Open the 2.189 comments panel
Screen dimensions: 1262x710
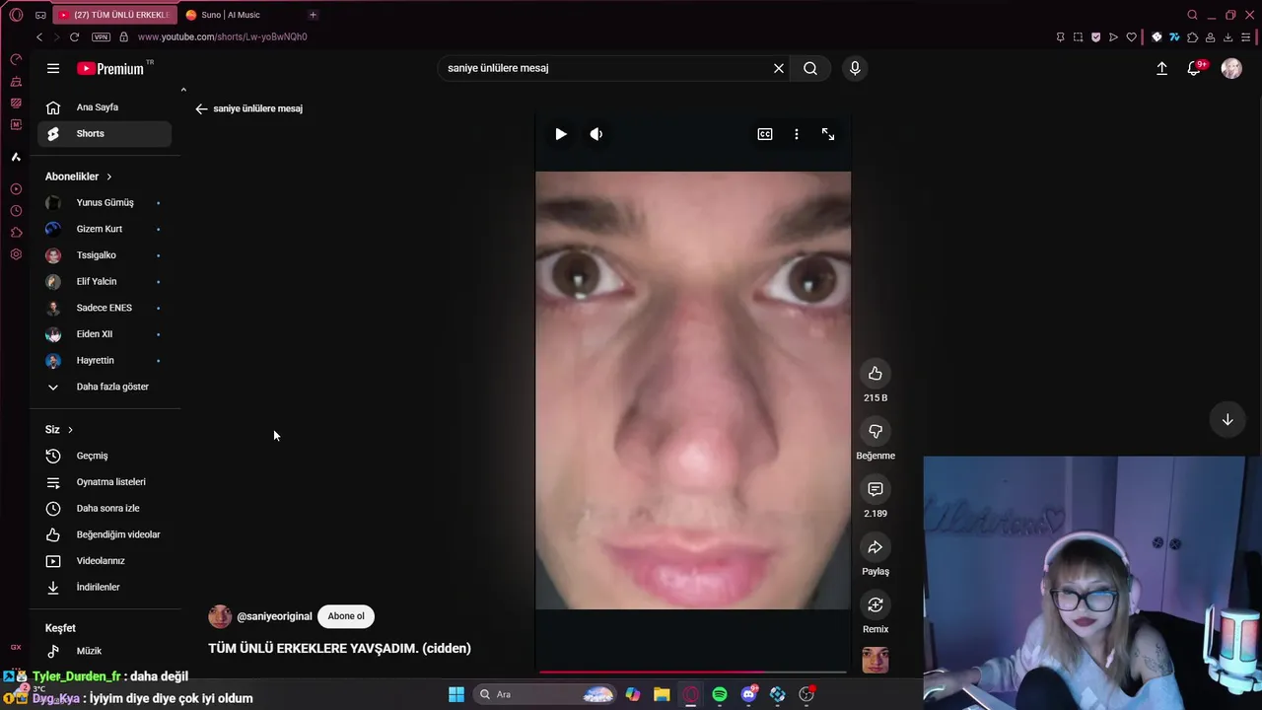[x=876, y=489]
